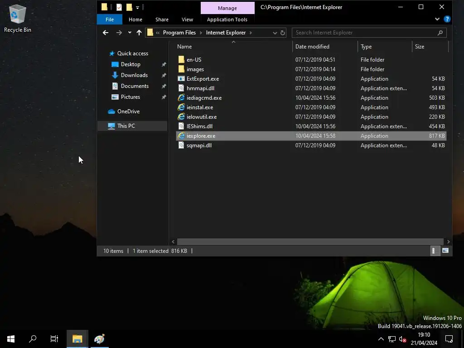Click Paint taskbar icon
464x348 pixels.
pyautogui.click(x=99, y=339)
